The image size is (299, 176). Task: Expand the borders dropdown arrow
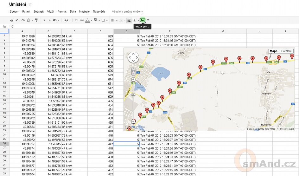coord(107,20)
